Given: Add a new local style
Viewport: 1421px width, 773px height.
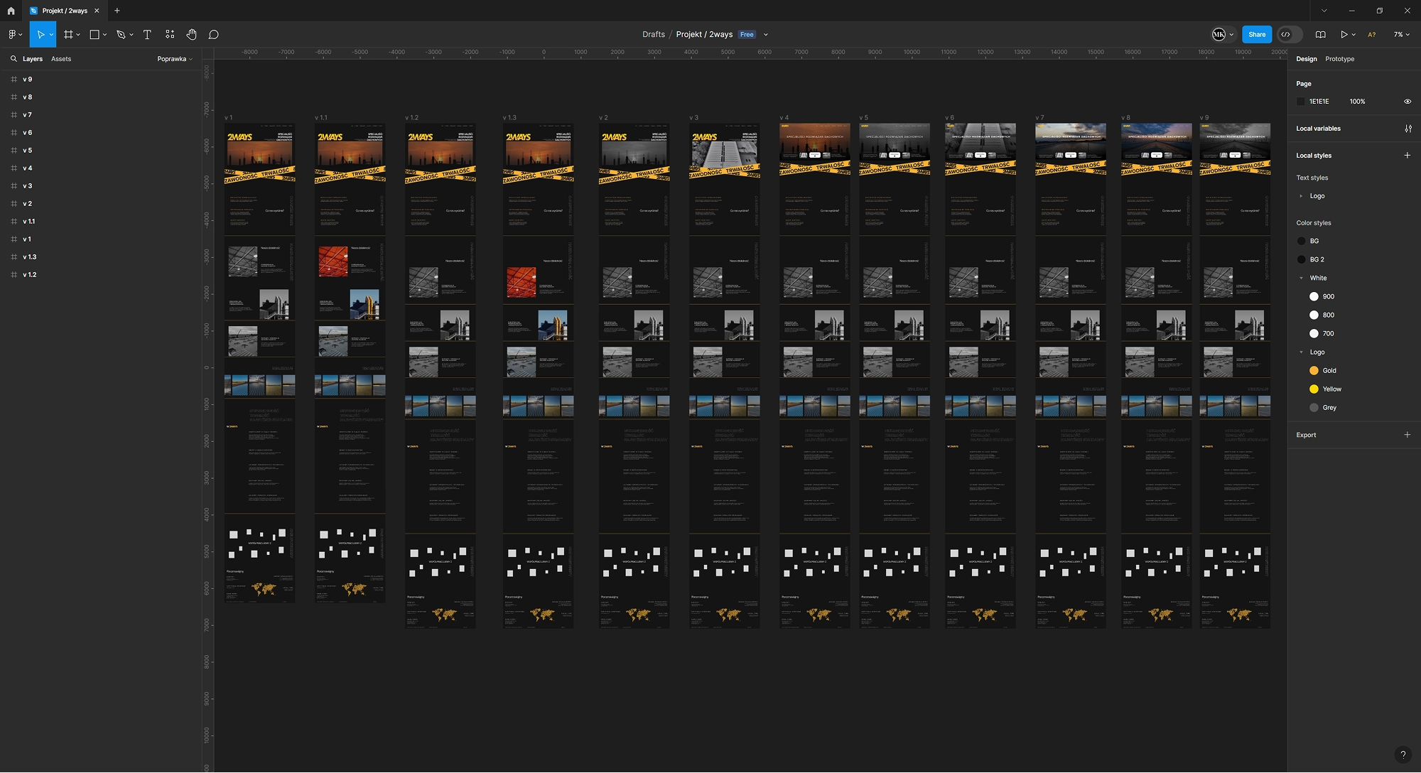Looking at the screenshot, I should click(x=1407, y=155).
